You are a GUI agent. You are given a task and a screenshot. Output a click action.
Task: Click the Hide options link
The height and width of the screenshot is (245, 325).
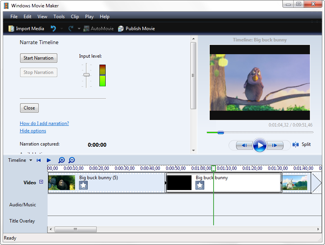pyautogui.click(x=33, y=131)
